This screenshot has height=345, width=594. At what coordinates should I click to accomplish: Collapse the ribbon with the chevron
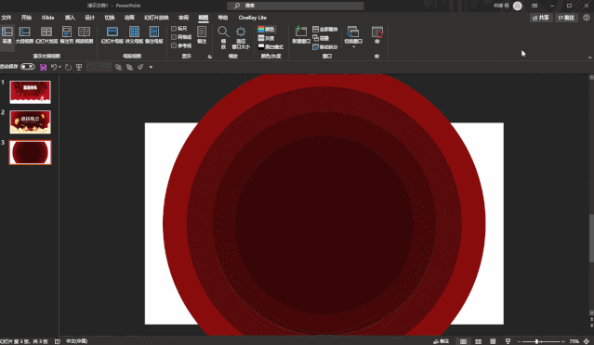coord(590,57)
